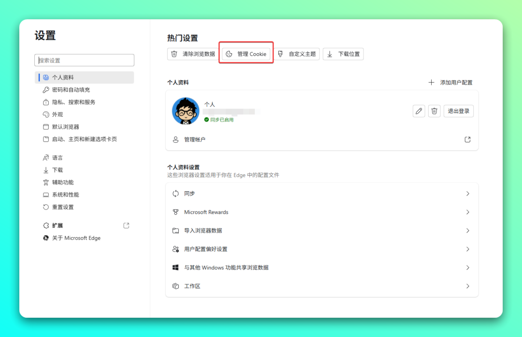Viewport: 522px width, 337px height.
Task: Click the 管理帐户 person icon
Action: coord(175,140)
